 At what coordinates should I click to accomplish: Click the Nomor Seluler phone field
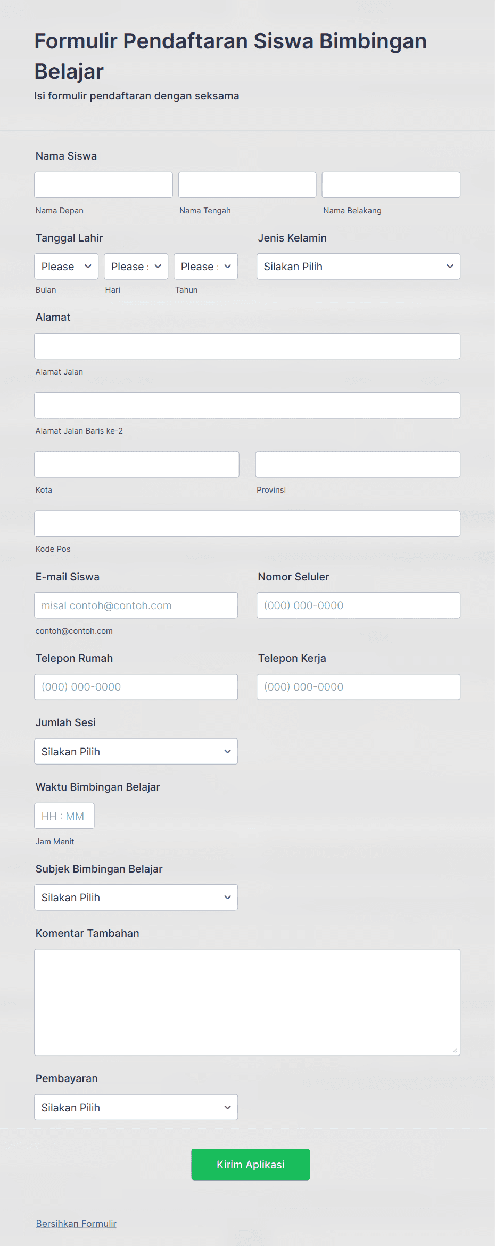(x=358, y=605)
